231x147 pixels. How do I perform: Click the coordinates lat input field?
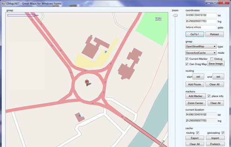[201, 15]
